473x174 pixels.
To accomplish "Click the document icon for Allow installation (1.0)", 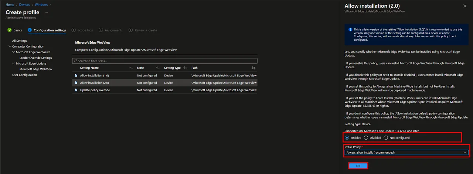I will tap(76, 75).
